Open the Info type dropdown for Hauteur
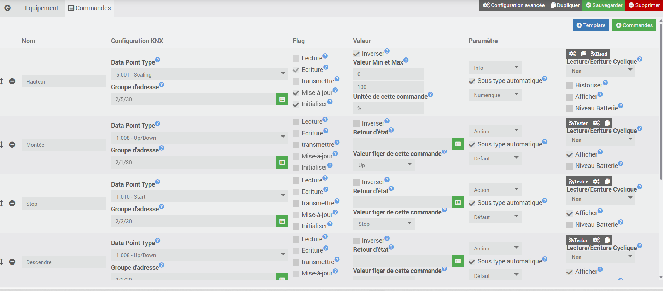This screenshot has height=291, width=663. [x=495, y=68]
